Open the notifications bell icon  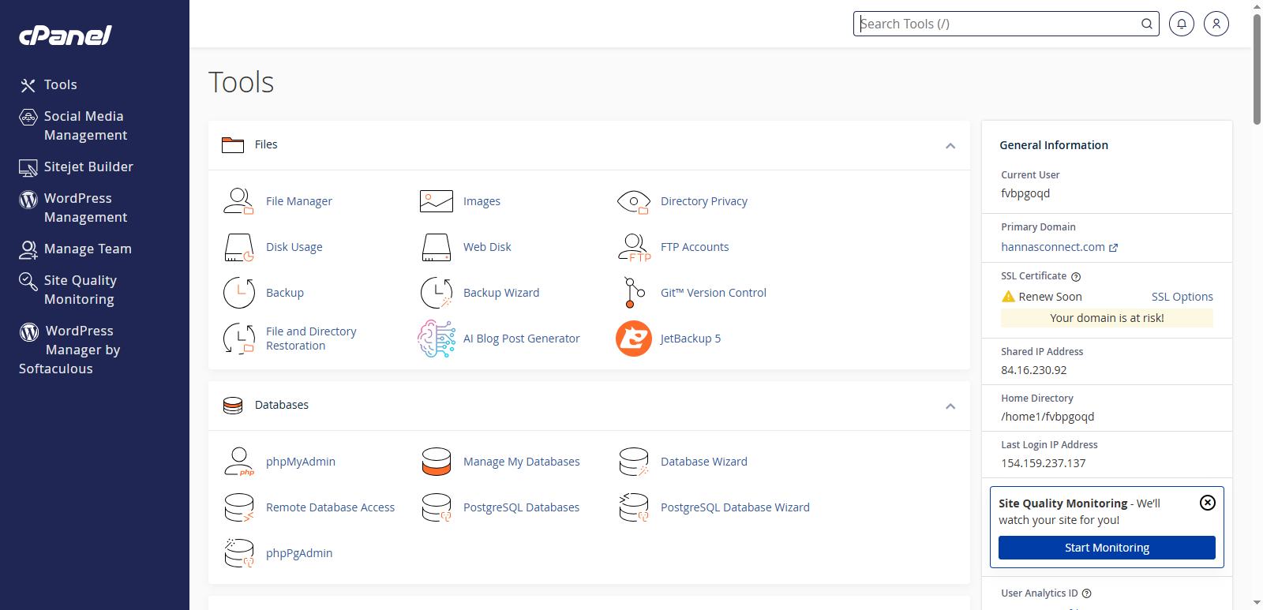tap(1181, 24)
